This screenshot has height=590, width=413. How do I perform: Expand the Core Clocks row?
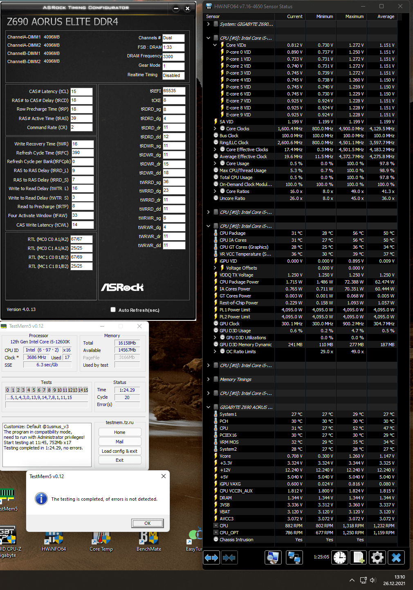tap(215, 129)
